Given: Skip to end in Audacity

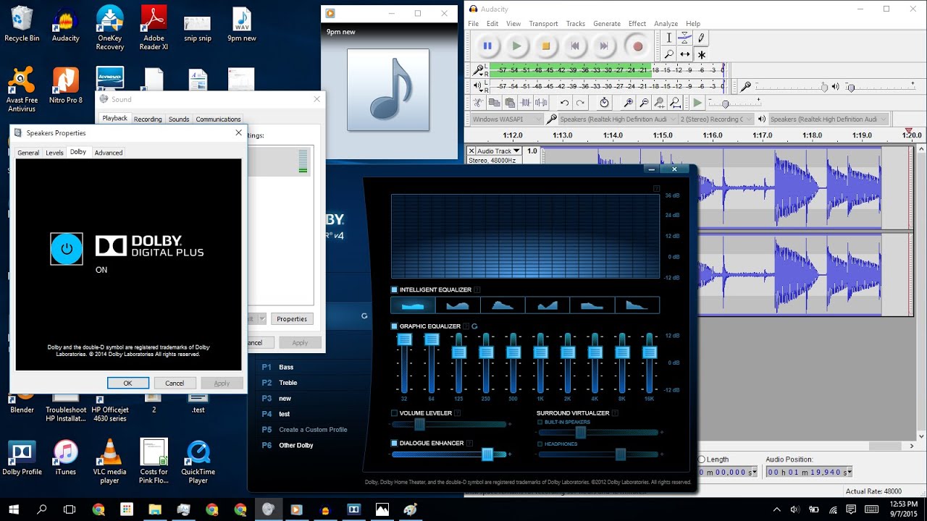Looking at the screenshot, I should pyautogui.click(x=604, y=46).
